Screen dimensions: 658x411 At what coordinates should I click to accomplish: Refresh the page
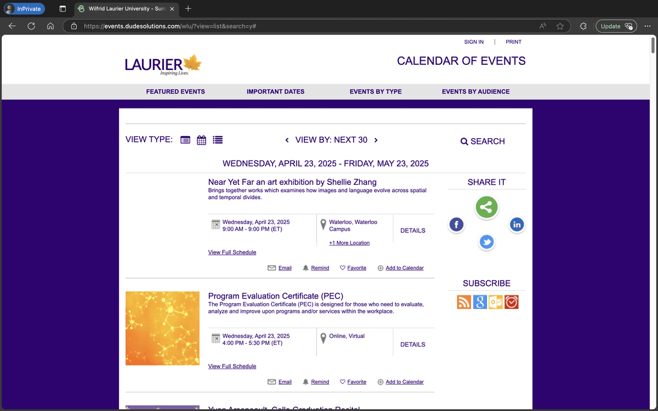pos(31,26)
